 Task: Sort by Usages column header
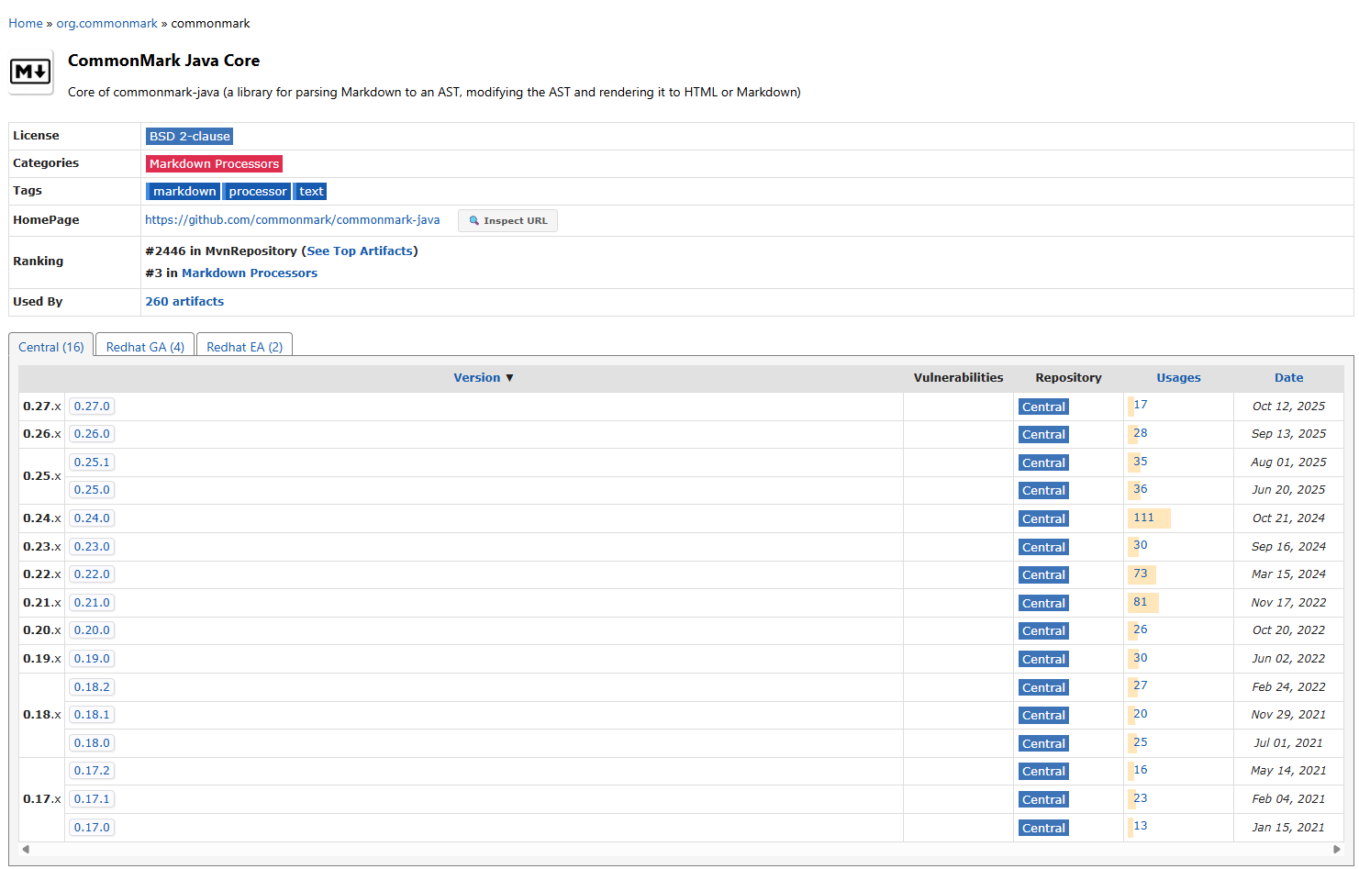tap(1178, 377)
